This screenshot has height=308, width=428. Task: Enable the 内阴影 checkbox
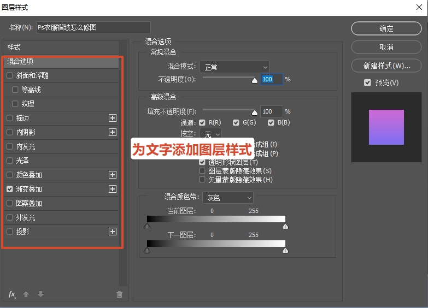tap(10, 132)
